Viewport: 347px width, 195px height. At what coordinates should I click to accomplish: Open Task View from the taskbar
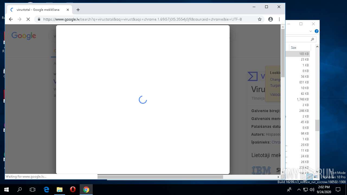[x=33, y=190]
